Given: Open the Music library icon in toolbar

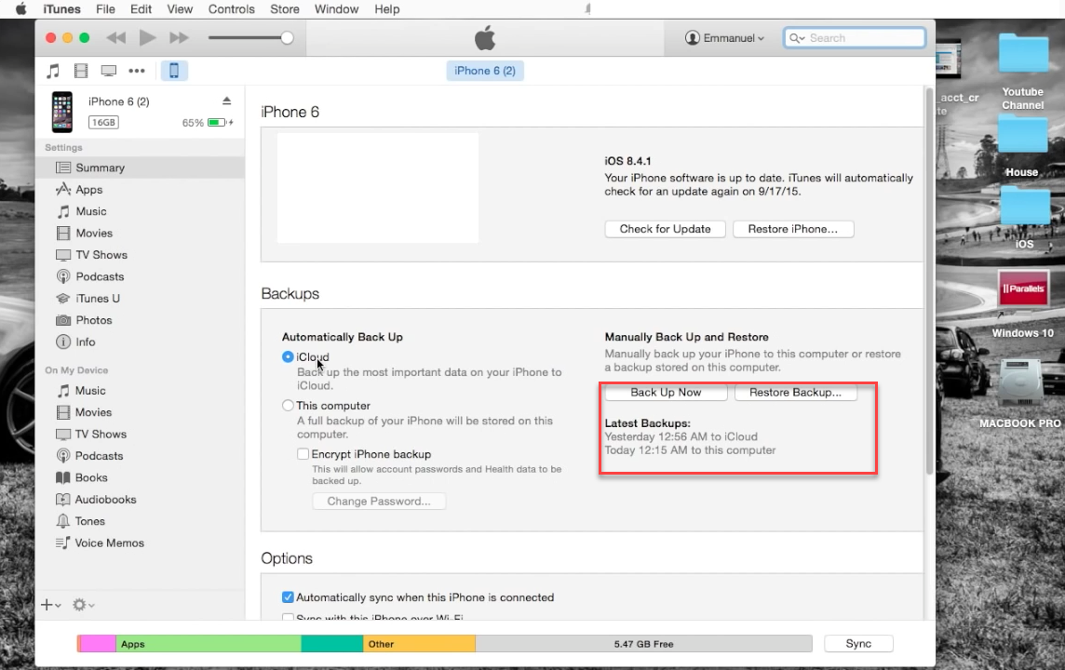Looking at the screenshot, I should point(53,71).
